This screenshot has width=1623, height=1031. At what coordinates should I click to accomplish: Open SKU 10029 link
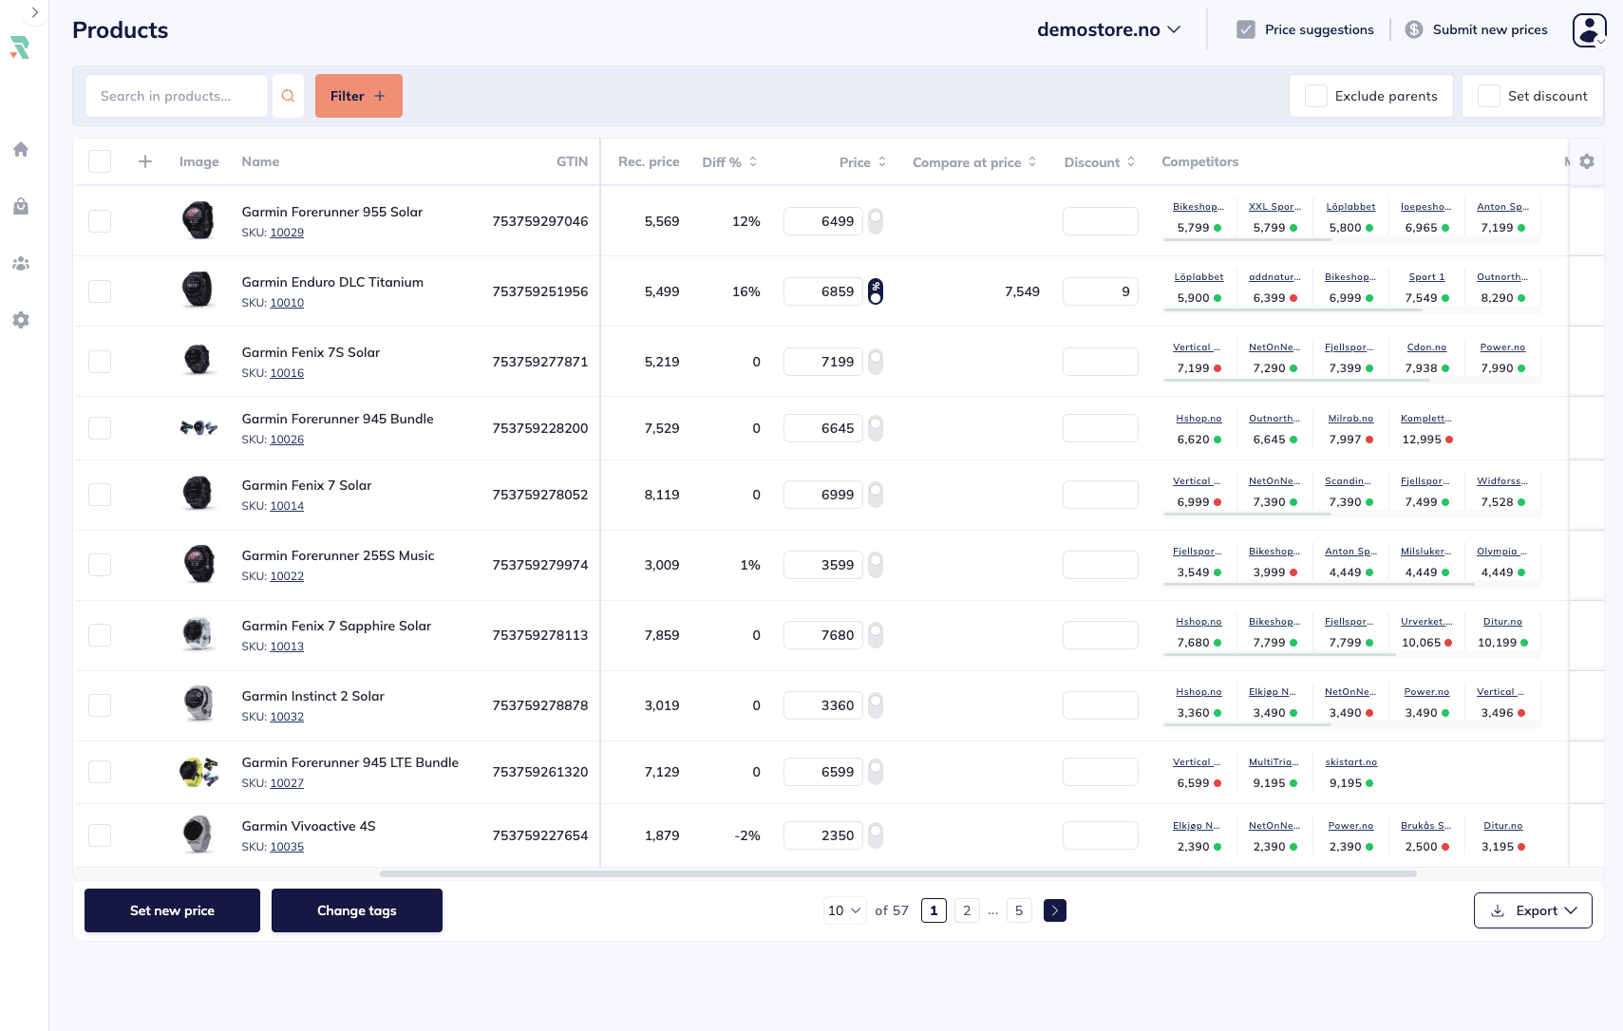[287, 233]
